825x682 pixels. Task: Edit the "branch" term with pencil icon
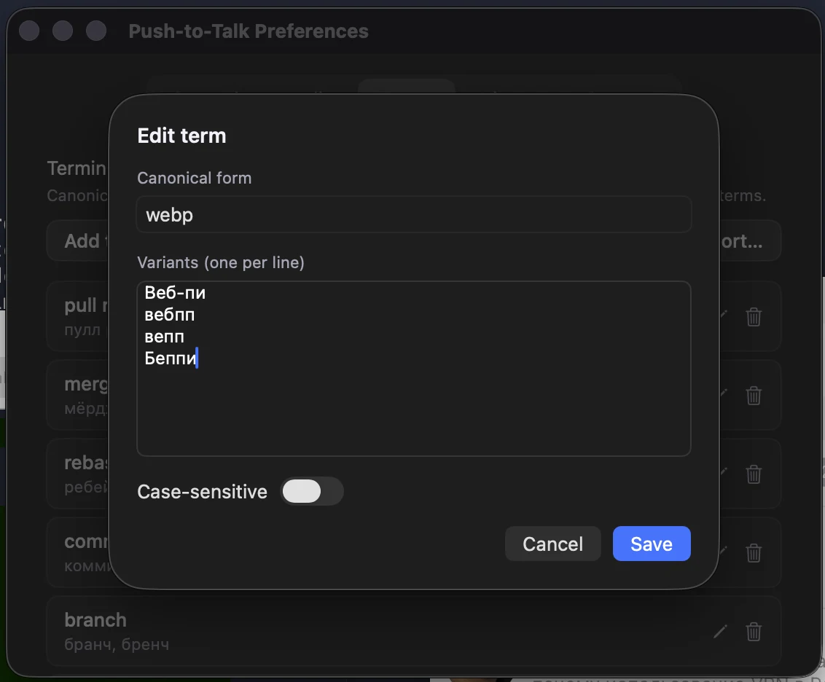[720, 632]
